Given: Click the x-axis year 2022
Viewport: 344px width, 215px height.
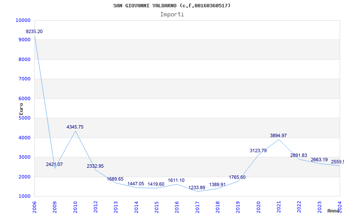Looking at the screenshot, I should (299, 207).
